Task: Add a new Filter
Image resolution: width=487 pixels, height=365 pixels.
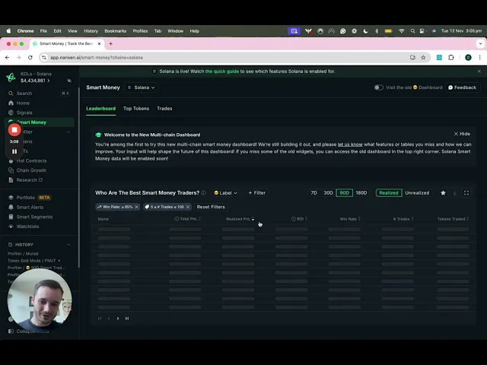Action: point(257,193)
